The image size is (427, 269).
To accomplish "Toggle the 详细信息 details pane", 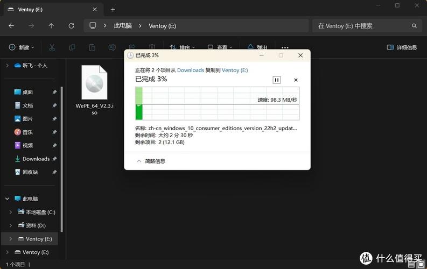I will (402, 47).
